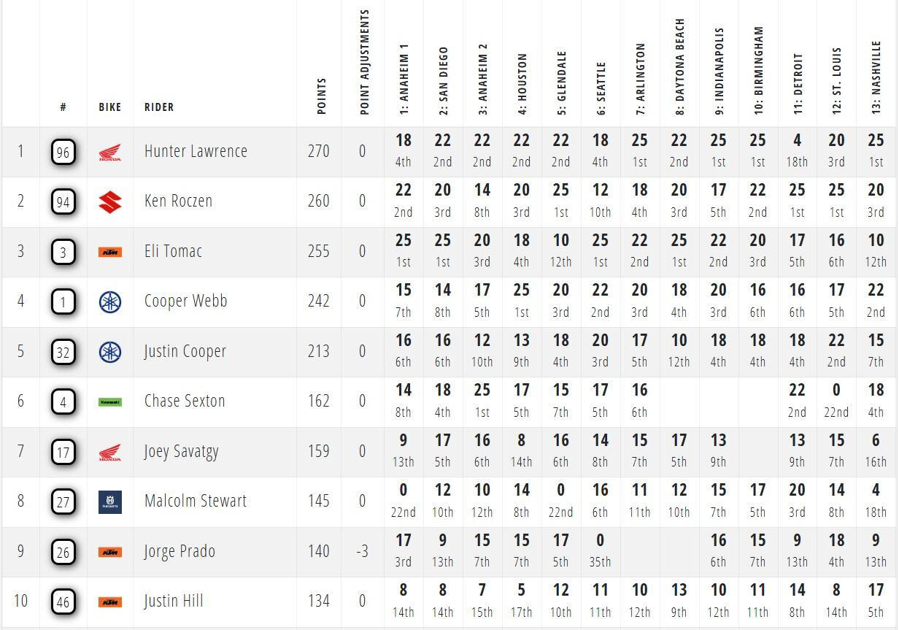Select Justin Hill rider name
Screen dimensions: 899x630
[174, 601]
